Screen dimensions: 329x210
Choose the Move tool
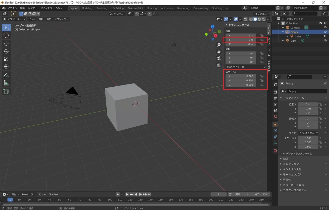pos(6,44)
